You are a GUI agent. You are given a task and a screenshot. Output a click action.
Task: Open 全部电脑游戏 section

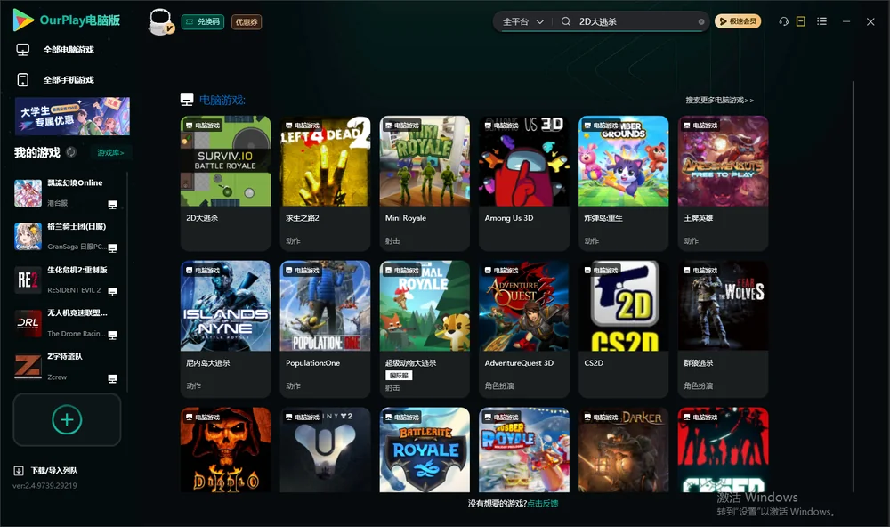pos(69,50)
